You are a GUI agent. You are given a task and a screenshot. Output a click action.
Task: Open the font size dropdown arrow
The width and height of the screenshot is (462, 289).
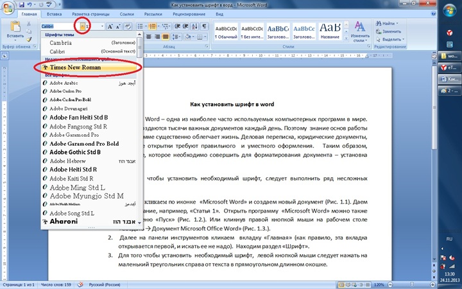102,26
